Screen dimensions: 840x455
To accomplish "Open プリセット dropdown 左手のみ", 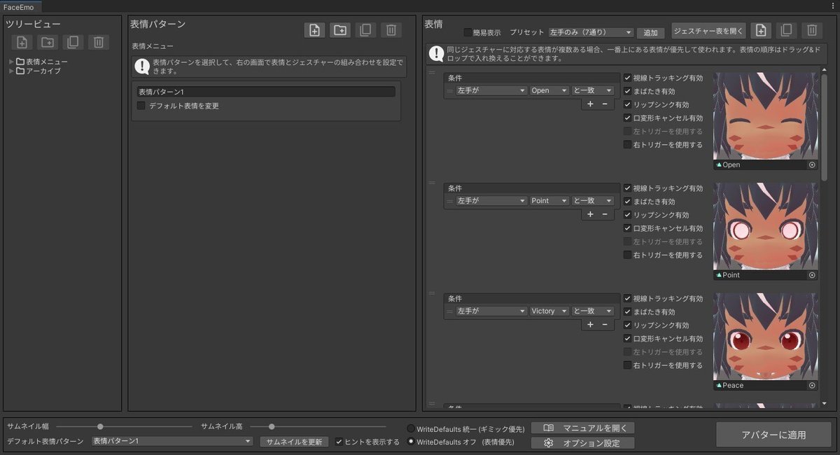I will [591, 32].
